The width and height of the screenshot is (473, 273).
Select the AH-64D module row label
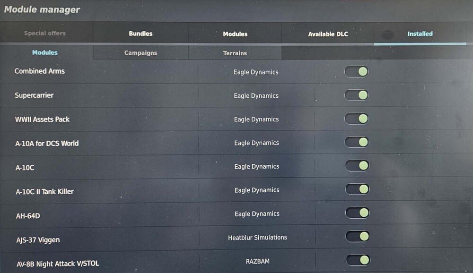[x=27, y=216]
